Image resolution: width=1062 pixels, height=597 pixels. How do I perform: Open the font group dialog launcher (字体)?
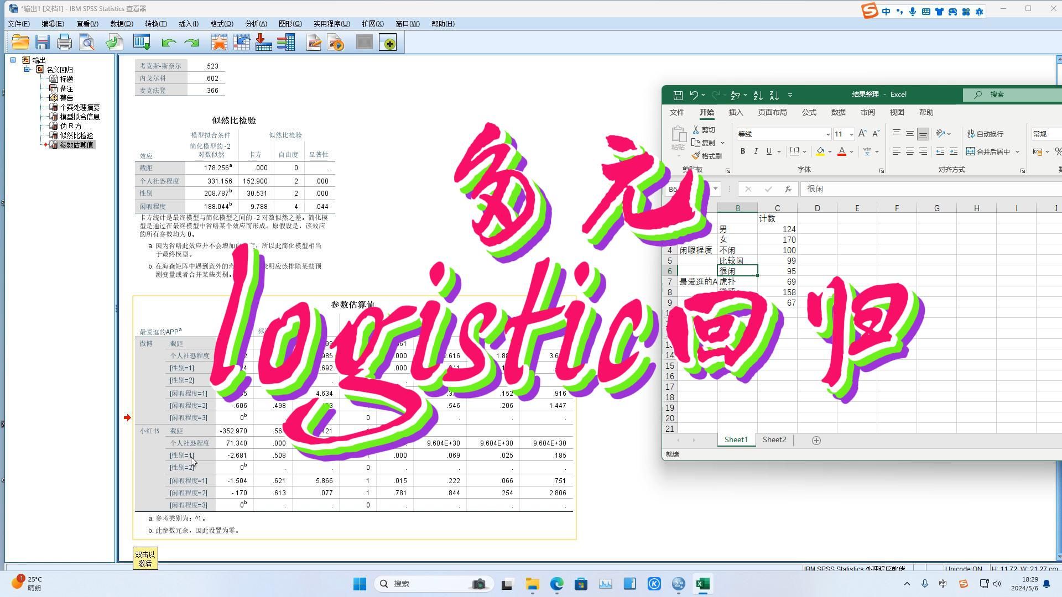881,171
